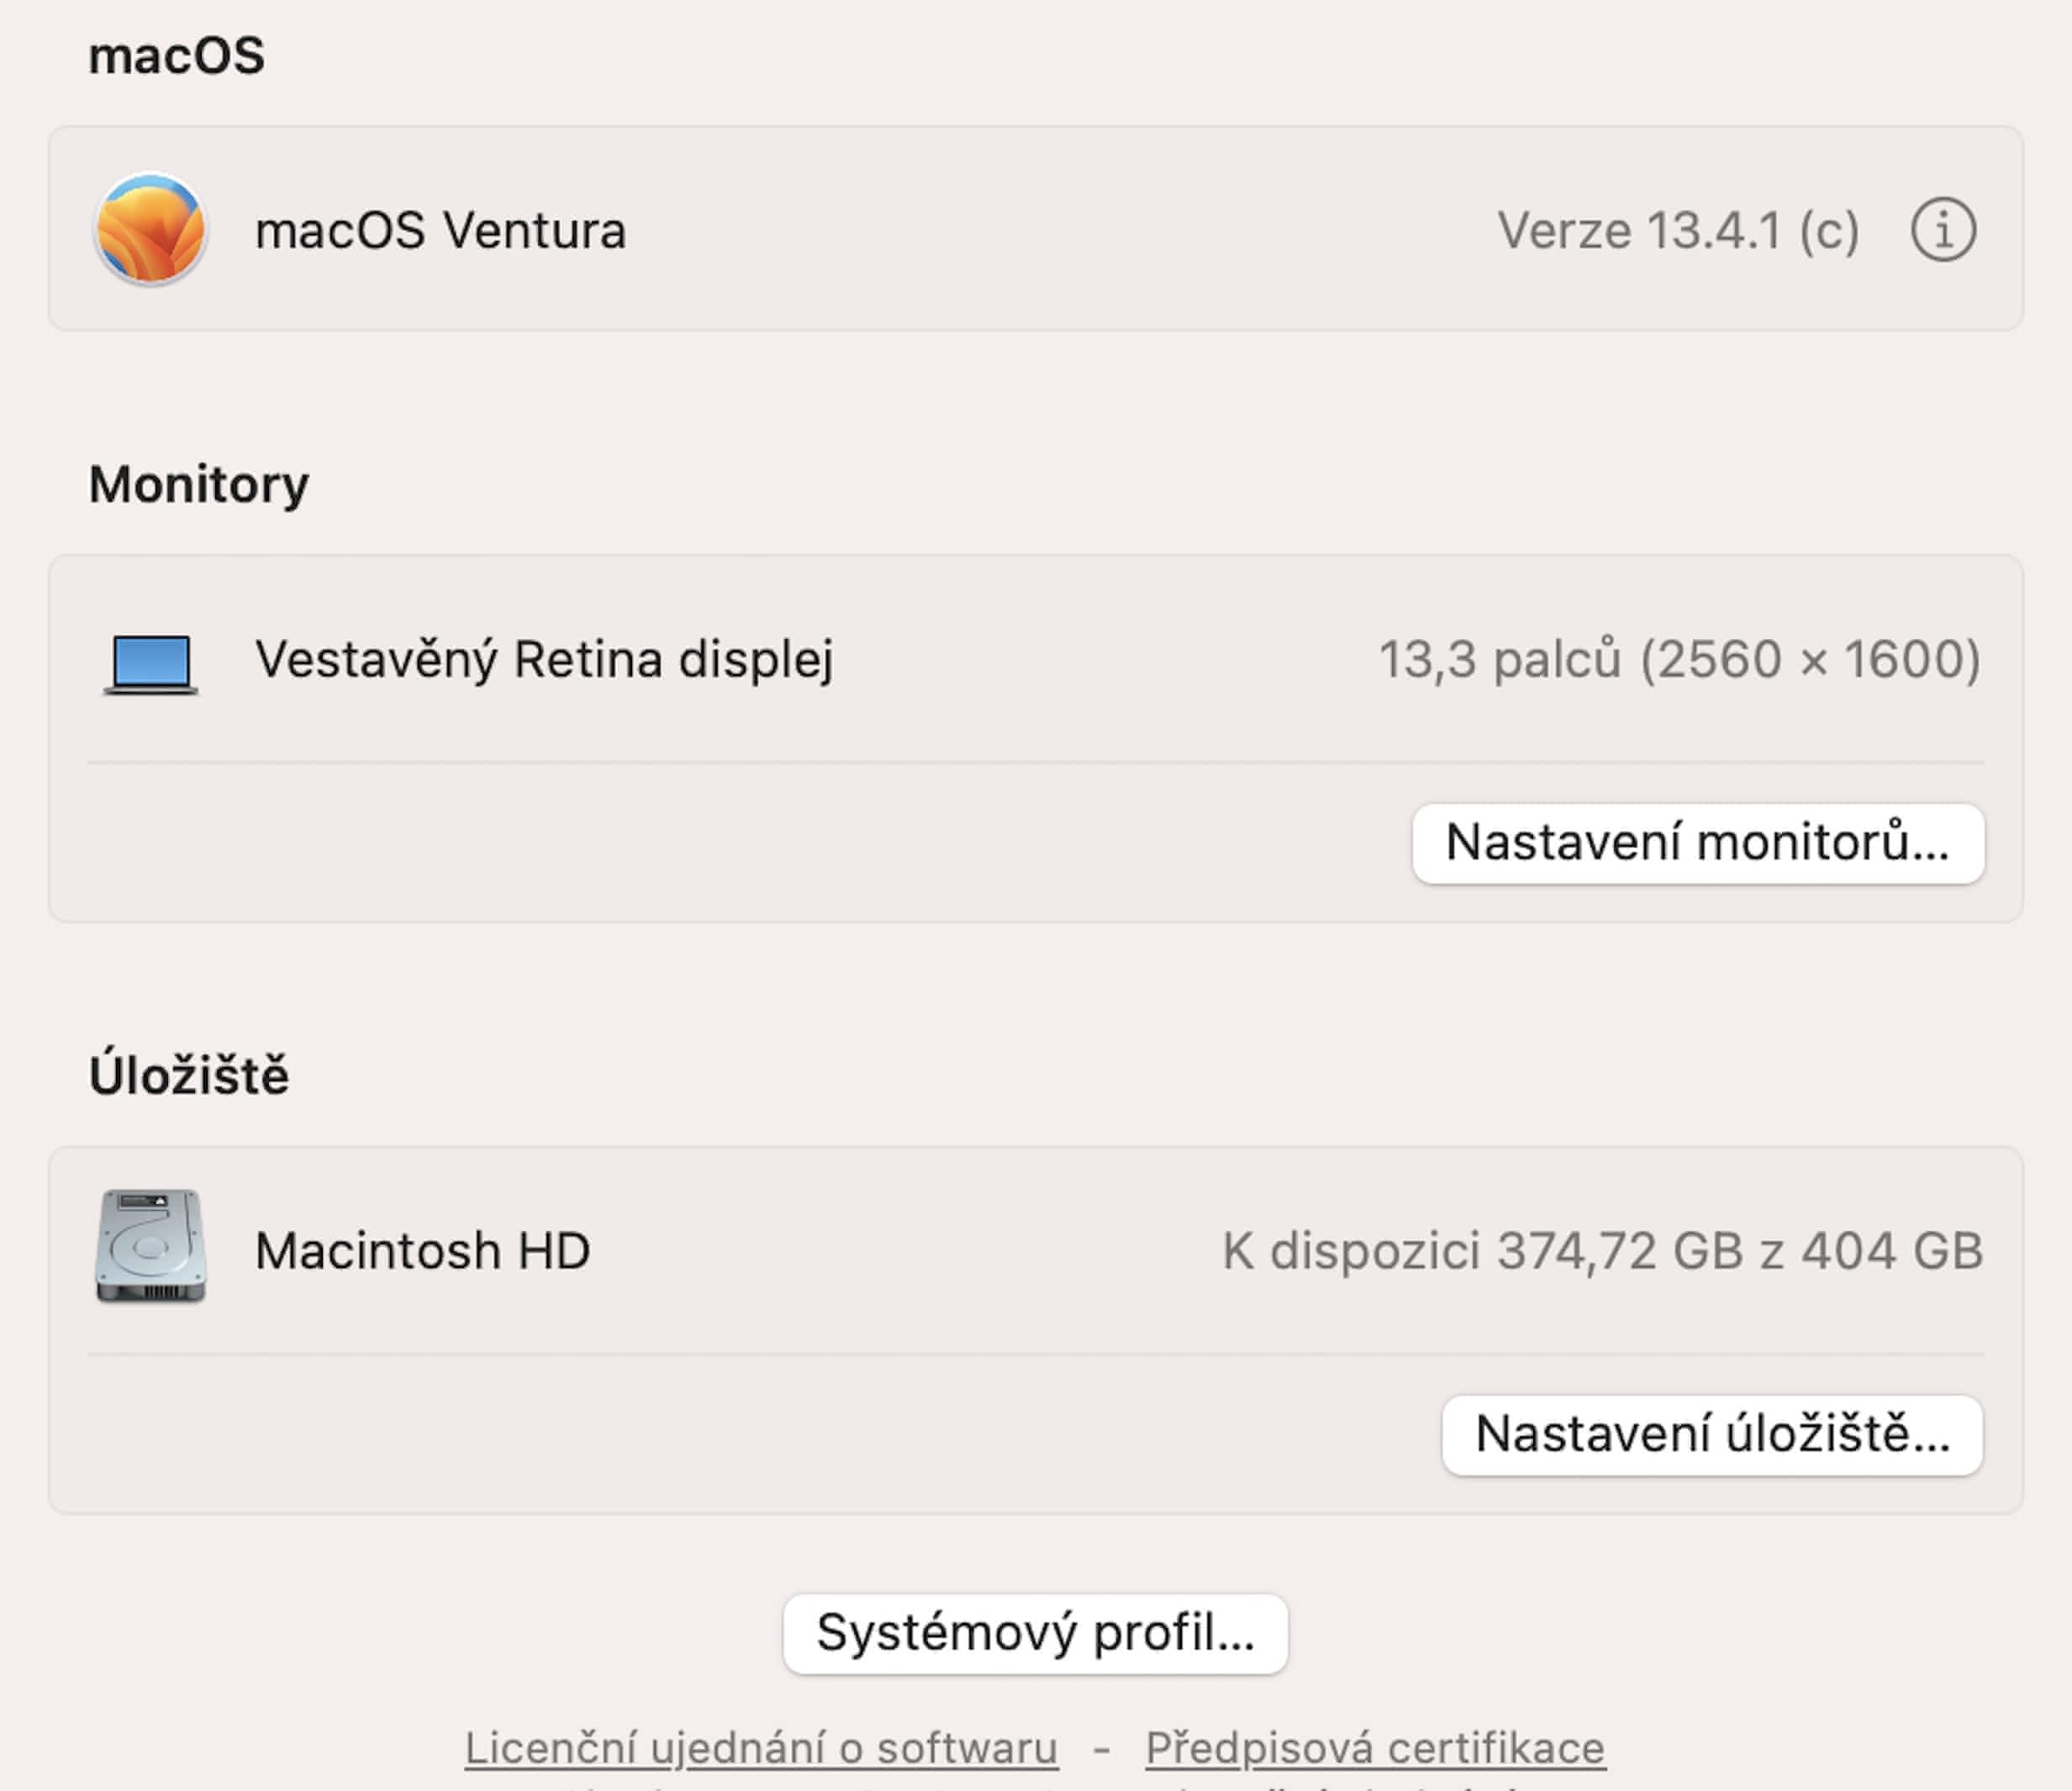
Task: Click the Úložiště section heading
Action: (189, 1075)
